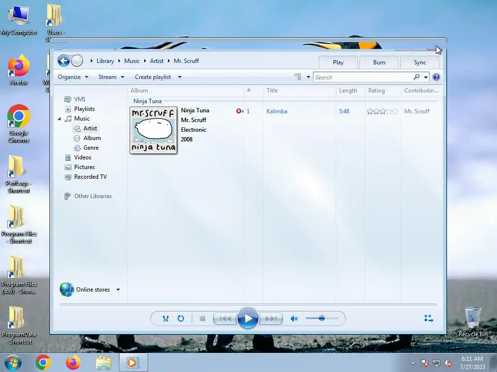The height and width of the screenshot is (372, 497).
Task: Switch to the Burn tab
Action: point(379,62)
